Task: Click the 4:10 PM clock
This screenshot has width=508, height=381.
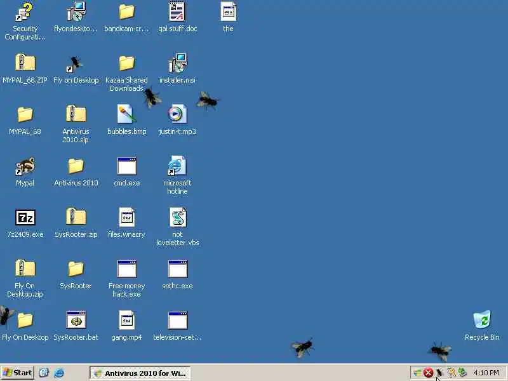Action: click(x=486, y=373)
